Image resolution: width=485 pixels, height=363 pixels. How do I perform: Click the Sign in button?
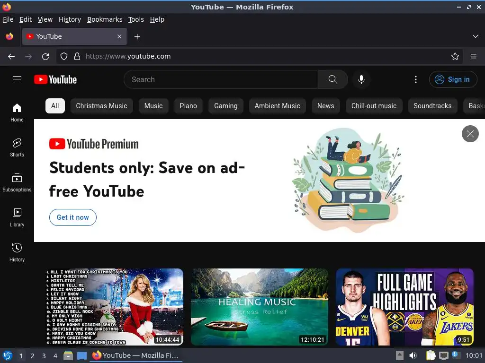point(453,79)
